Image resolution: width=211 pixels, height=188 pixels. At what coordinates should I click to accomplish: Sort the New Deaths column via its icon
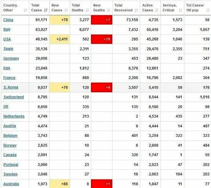[x=108, y=11]
